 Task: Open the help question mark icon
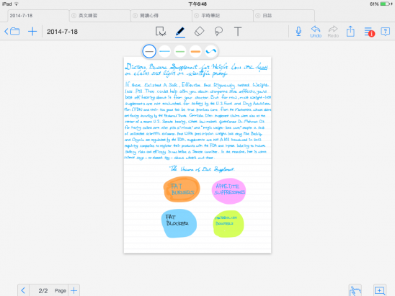(385, 32)
